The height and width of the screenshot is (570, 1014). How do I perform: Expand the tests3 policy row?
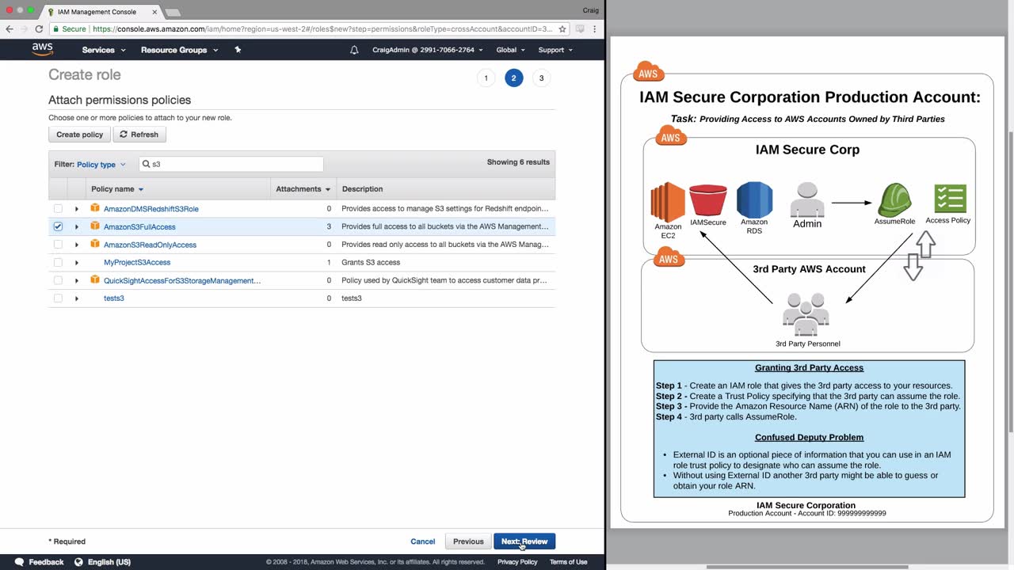click(77, 298)
